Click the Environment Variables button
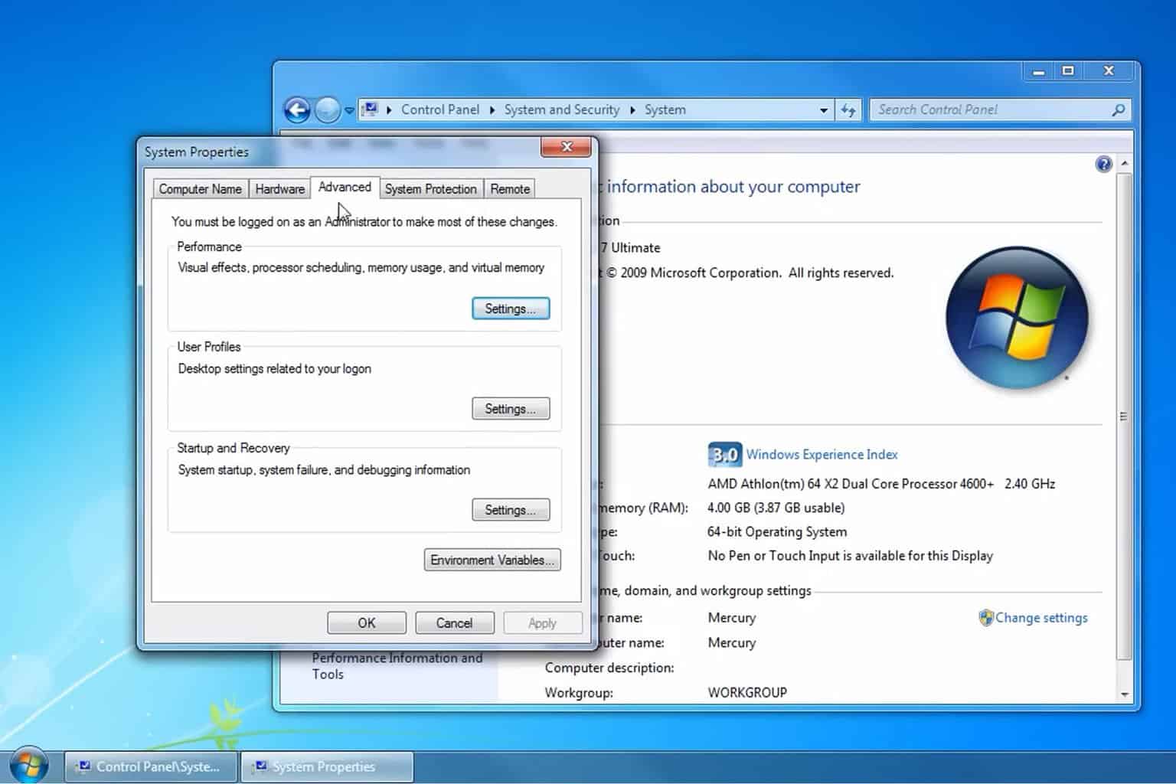 [492, 560]
